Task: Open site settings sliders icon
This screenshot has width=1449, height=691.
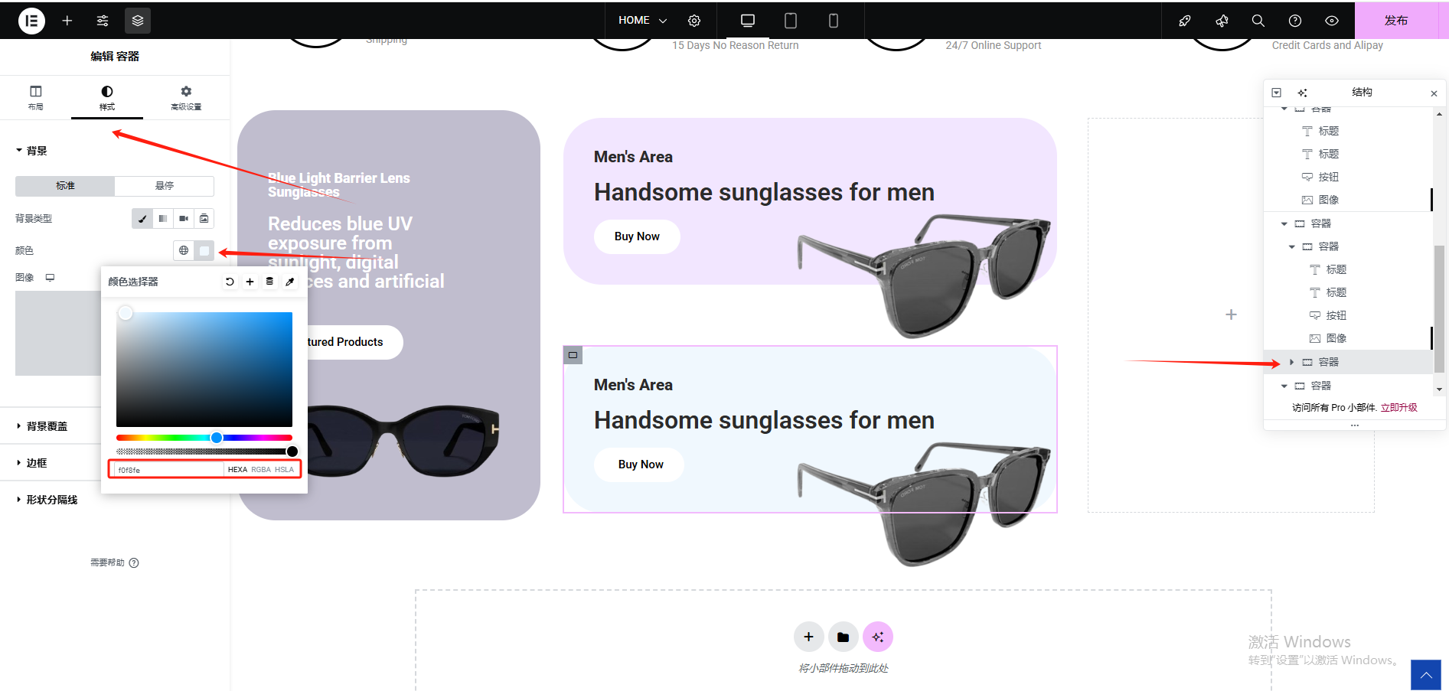Action: (x=103, y=21)
